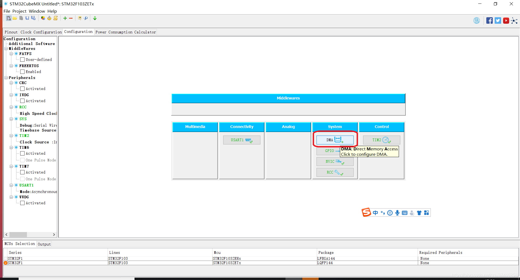Click the Open Project folder icon
The width and height of the screenshot is (520, 280).
[15, 18]
